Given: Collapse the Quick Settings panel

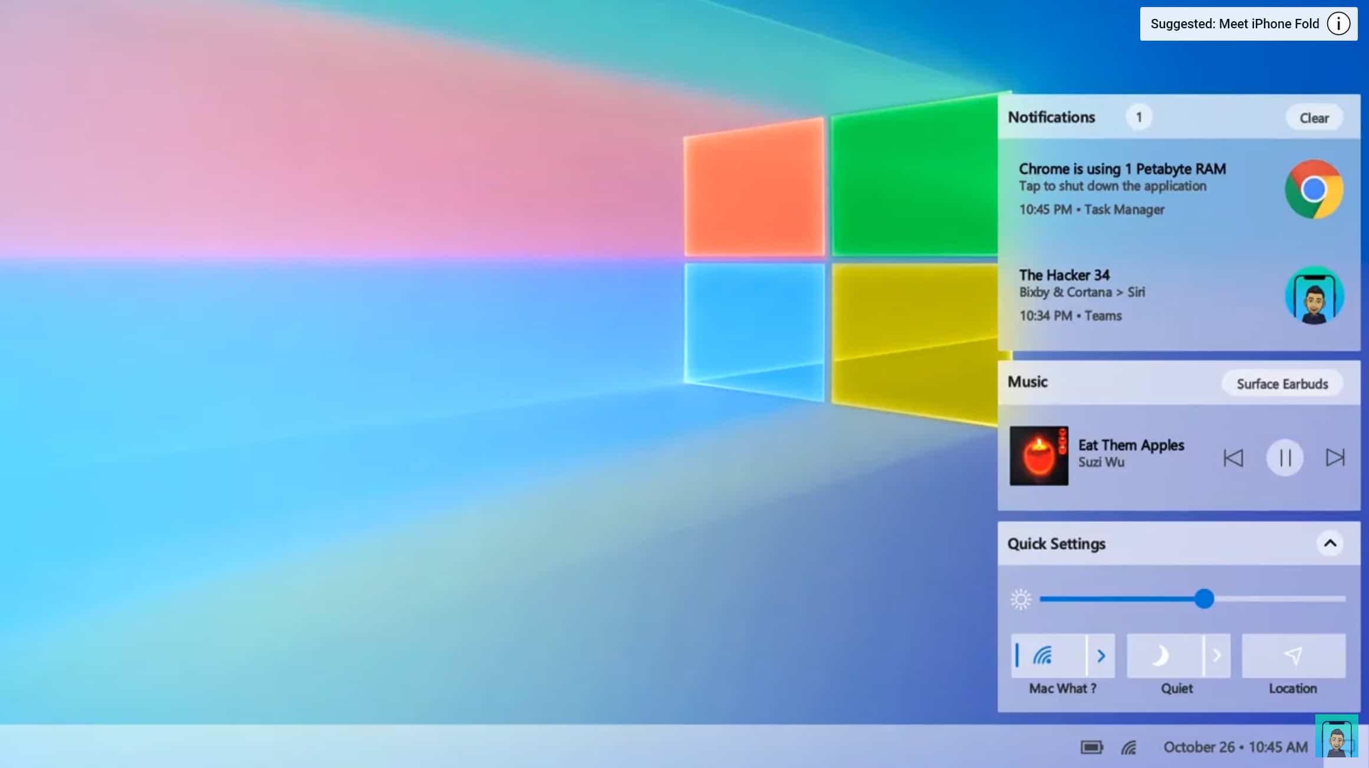Looking at the screenshot, I should (x=1330, y=543).
